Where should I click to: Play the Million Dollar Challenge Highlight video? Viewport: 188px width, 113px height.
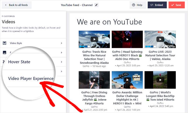[x=127, y=80]
